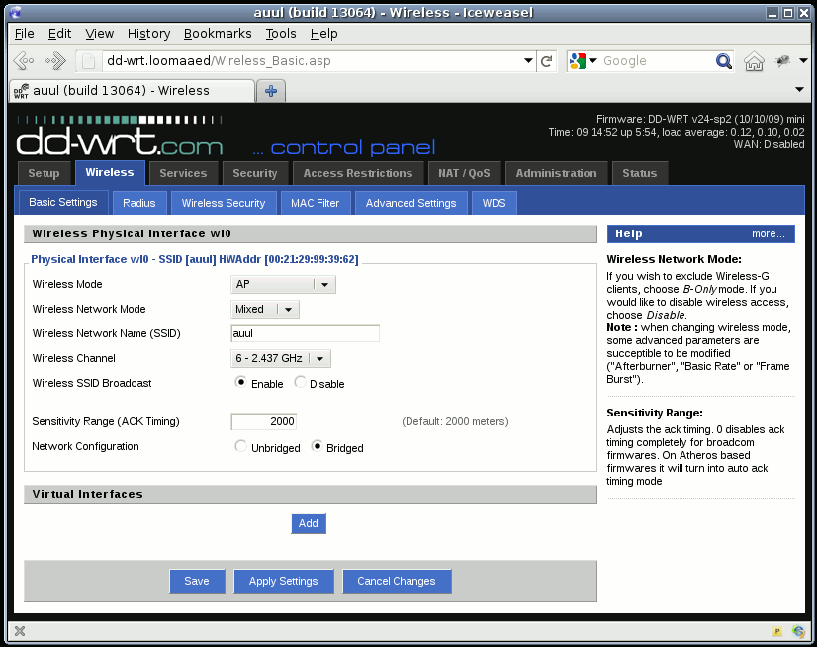Open the Help menu in menu bar
Image resolution: width=817 pixels, height=647 pixels.
pyautogui.click(x=323, y=34)
